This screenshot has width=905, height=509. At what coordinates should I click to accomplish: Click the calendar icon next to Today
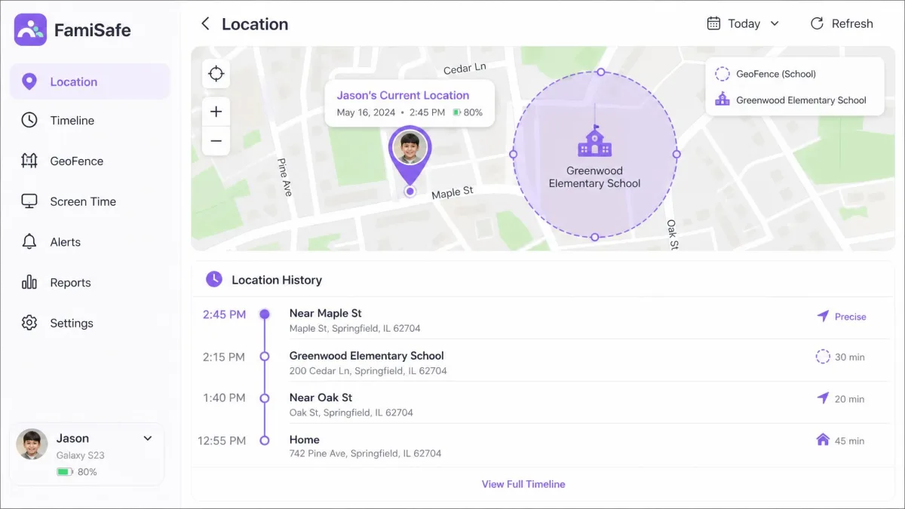[x=713, y=23]
